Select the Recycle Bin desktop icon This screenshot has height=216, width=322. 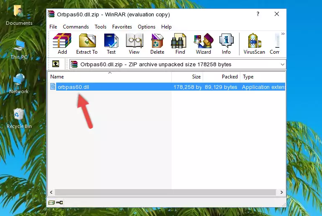tap(19, 119)
